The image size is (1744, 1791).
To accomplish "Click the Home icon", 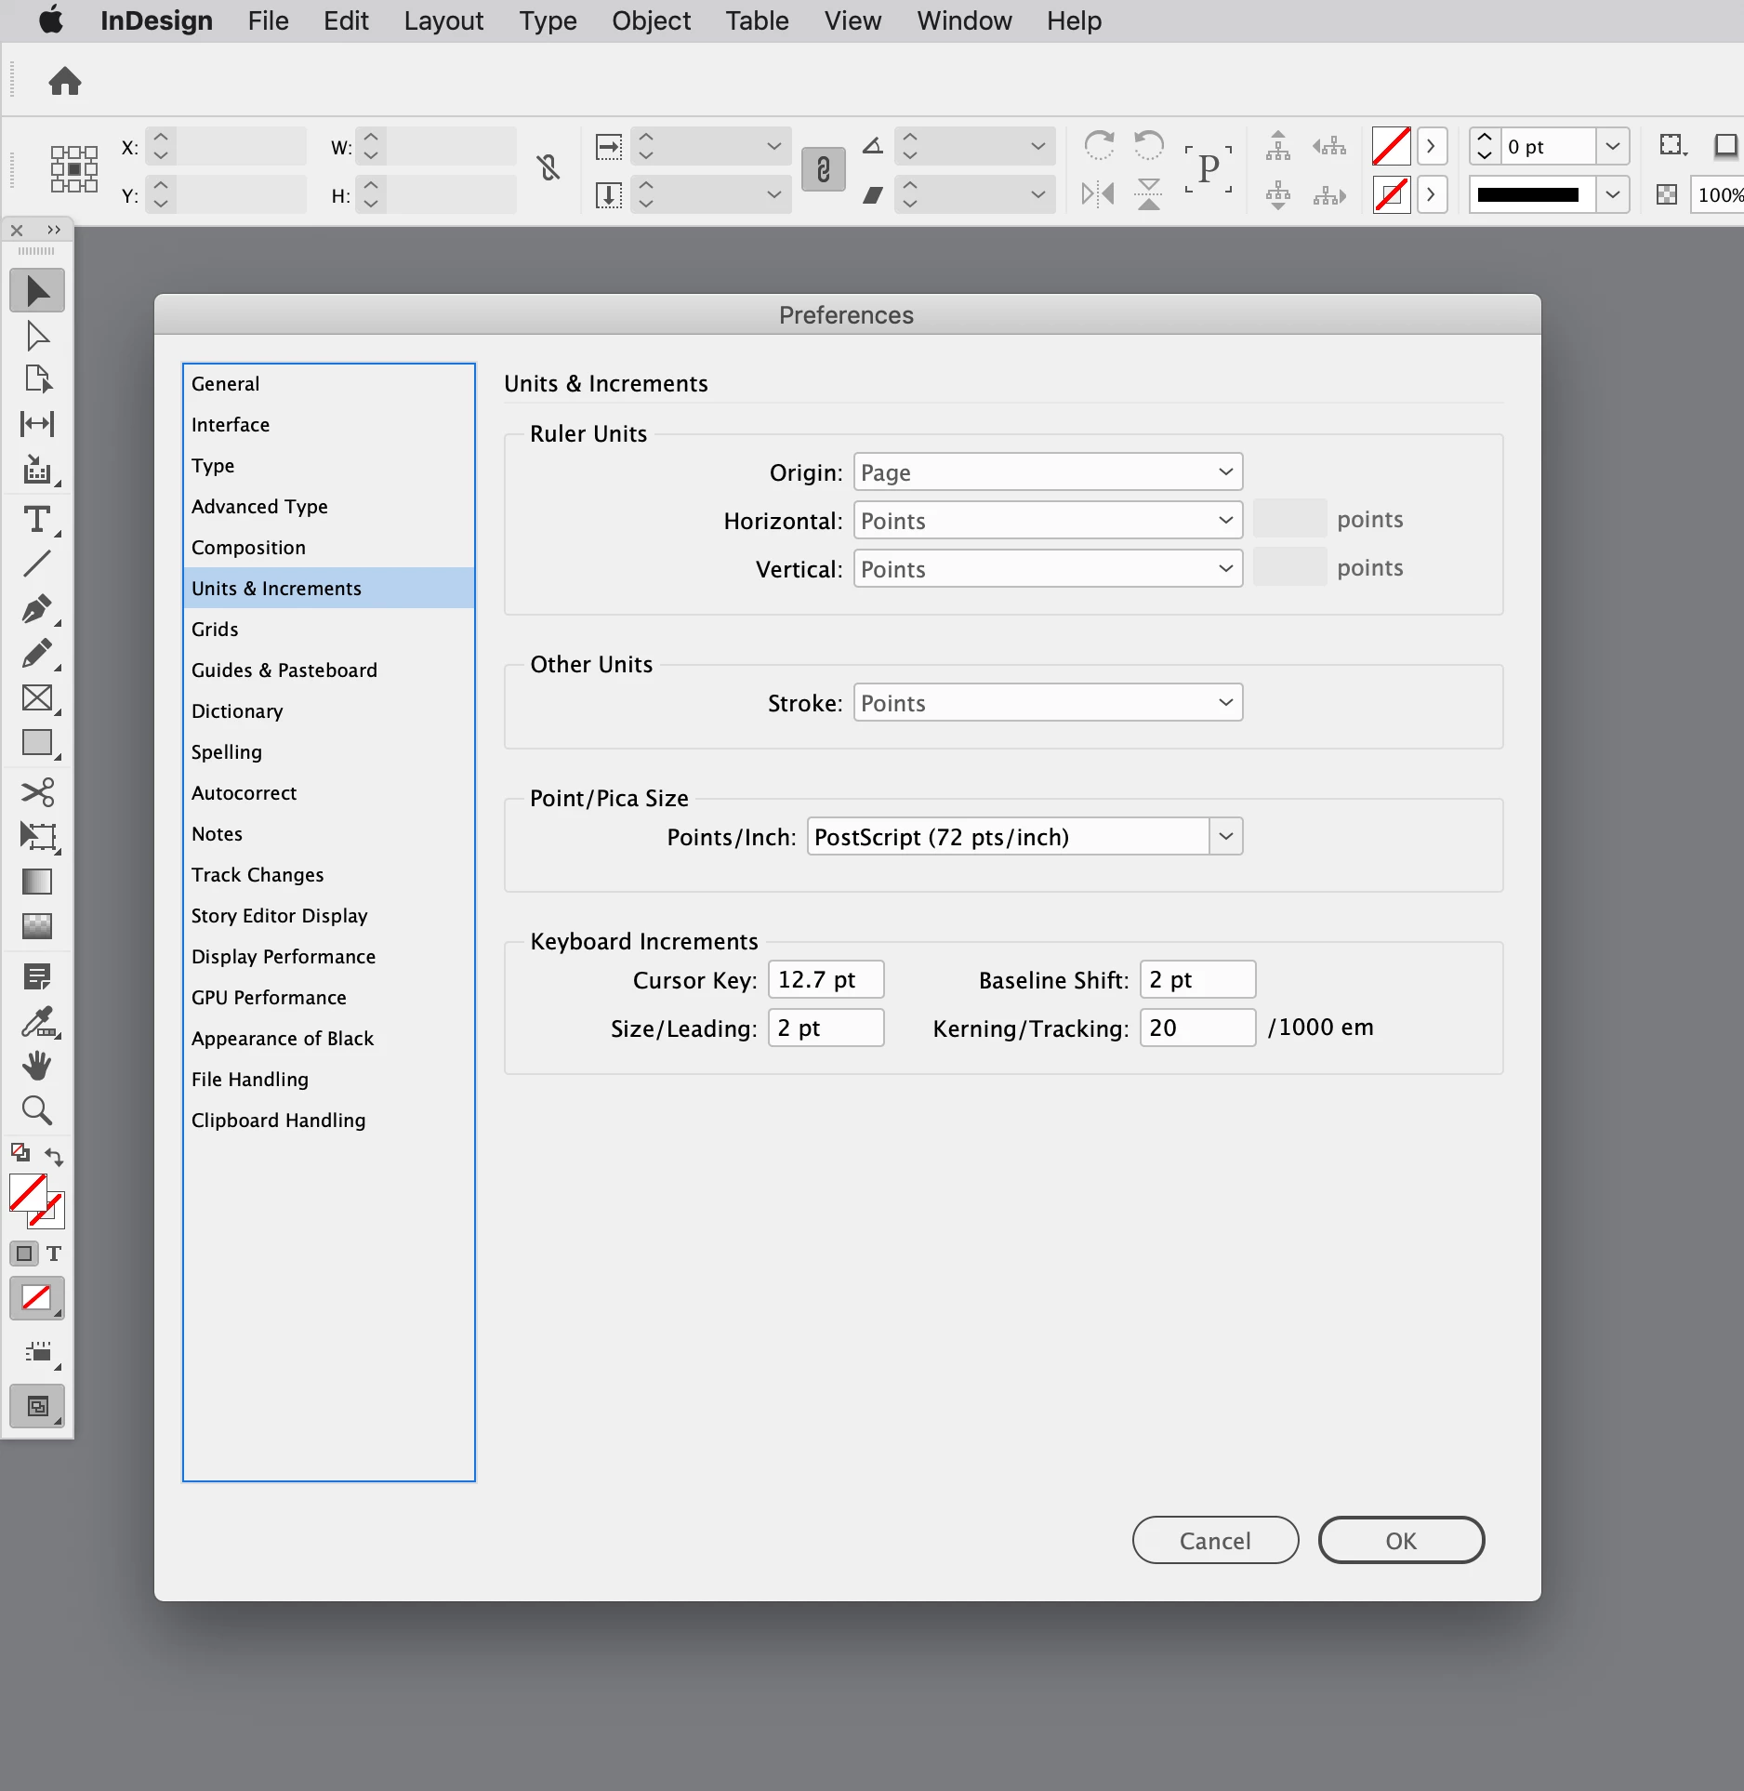I will (x=65, y=81).
